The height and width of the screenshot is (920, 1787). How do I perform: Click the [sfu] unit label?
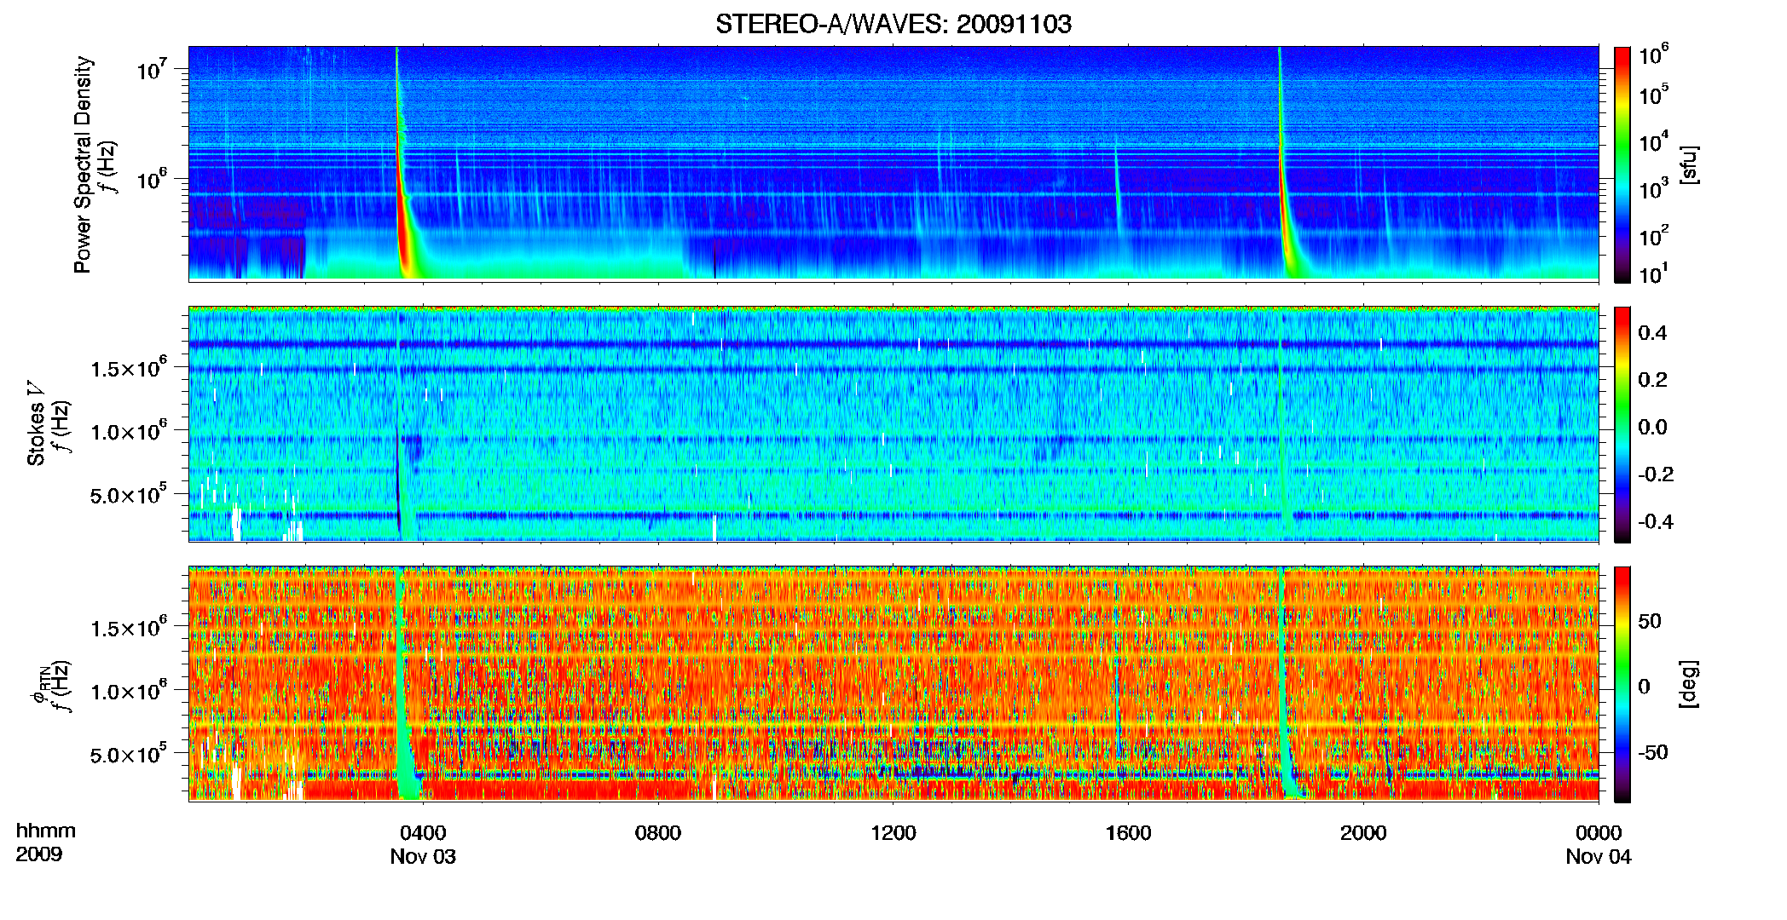coord(1689,164)
